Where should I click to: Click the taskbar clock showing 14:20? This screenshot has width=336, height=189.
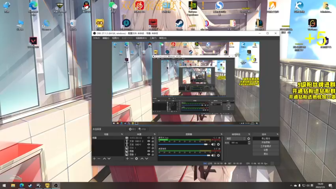pyautogui.click(x=320, y=185)
